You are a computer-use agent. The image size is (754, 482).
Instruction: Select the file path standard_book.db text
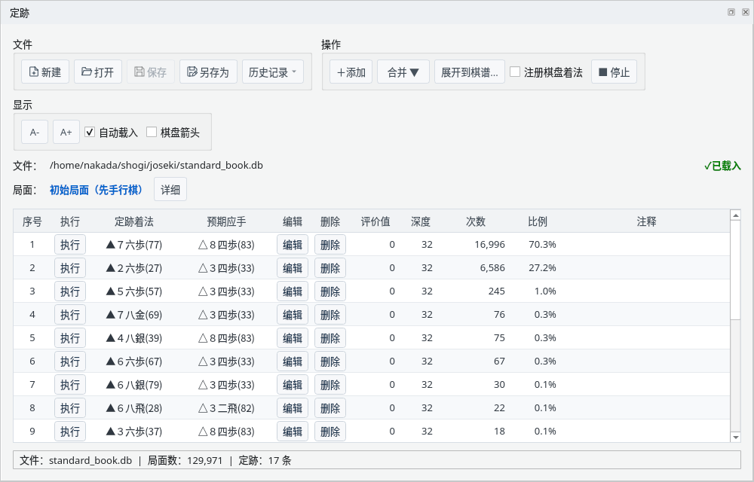pos(156,165)
